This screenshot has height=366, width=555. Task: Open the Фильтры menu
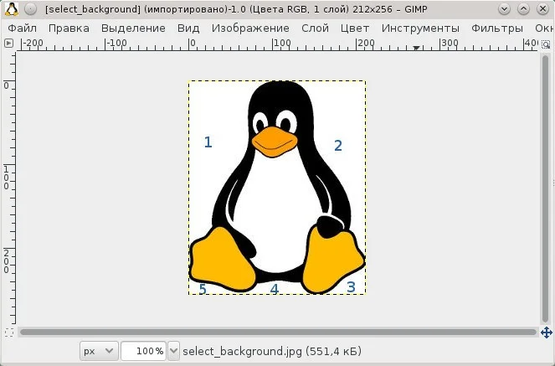coord(497,28)
